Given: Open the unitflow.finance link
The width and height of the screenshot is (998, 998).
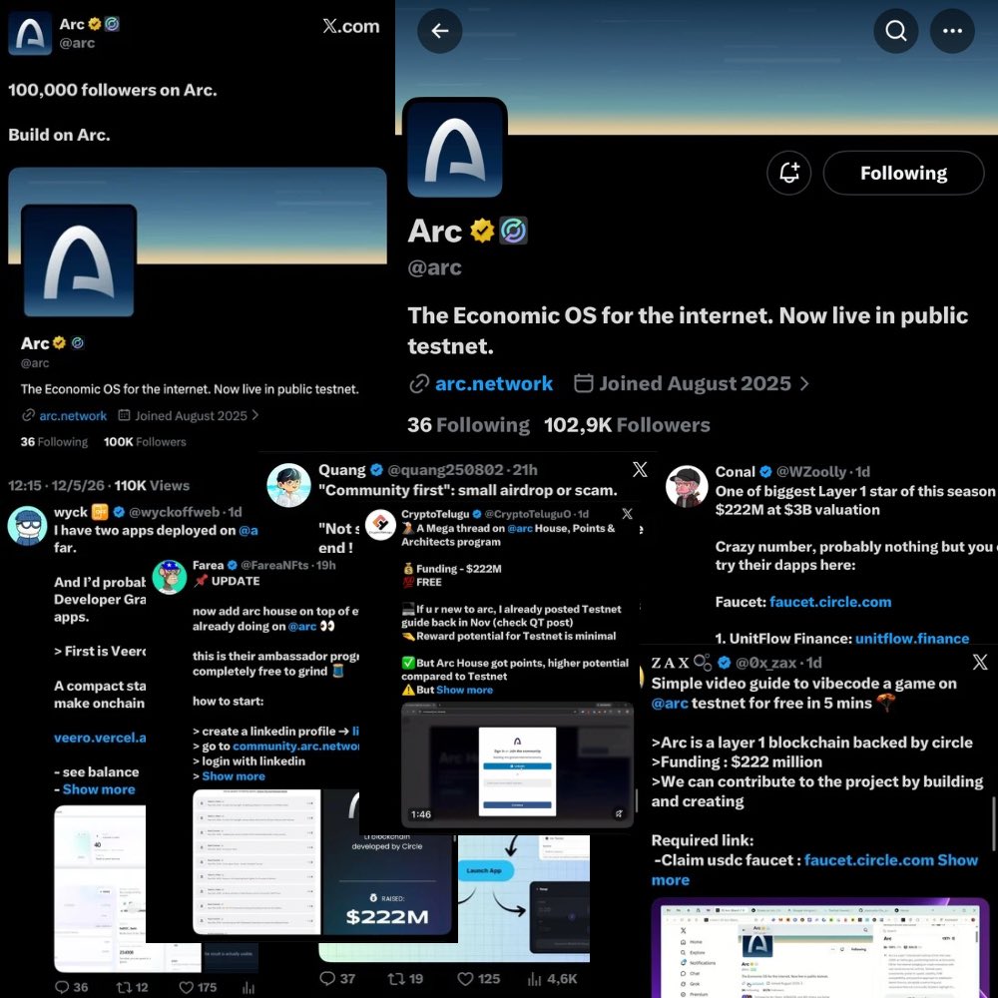Looking at the screenshot, I should (x=912, y=639).
